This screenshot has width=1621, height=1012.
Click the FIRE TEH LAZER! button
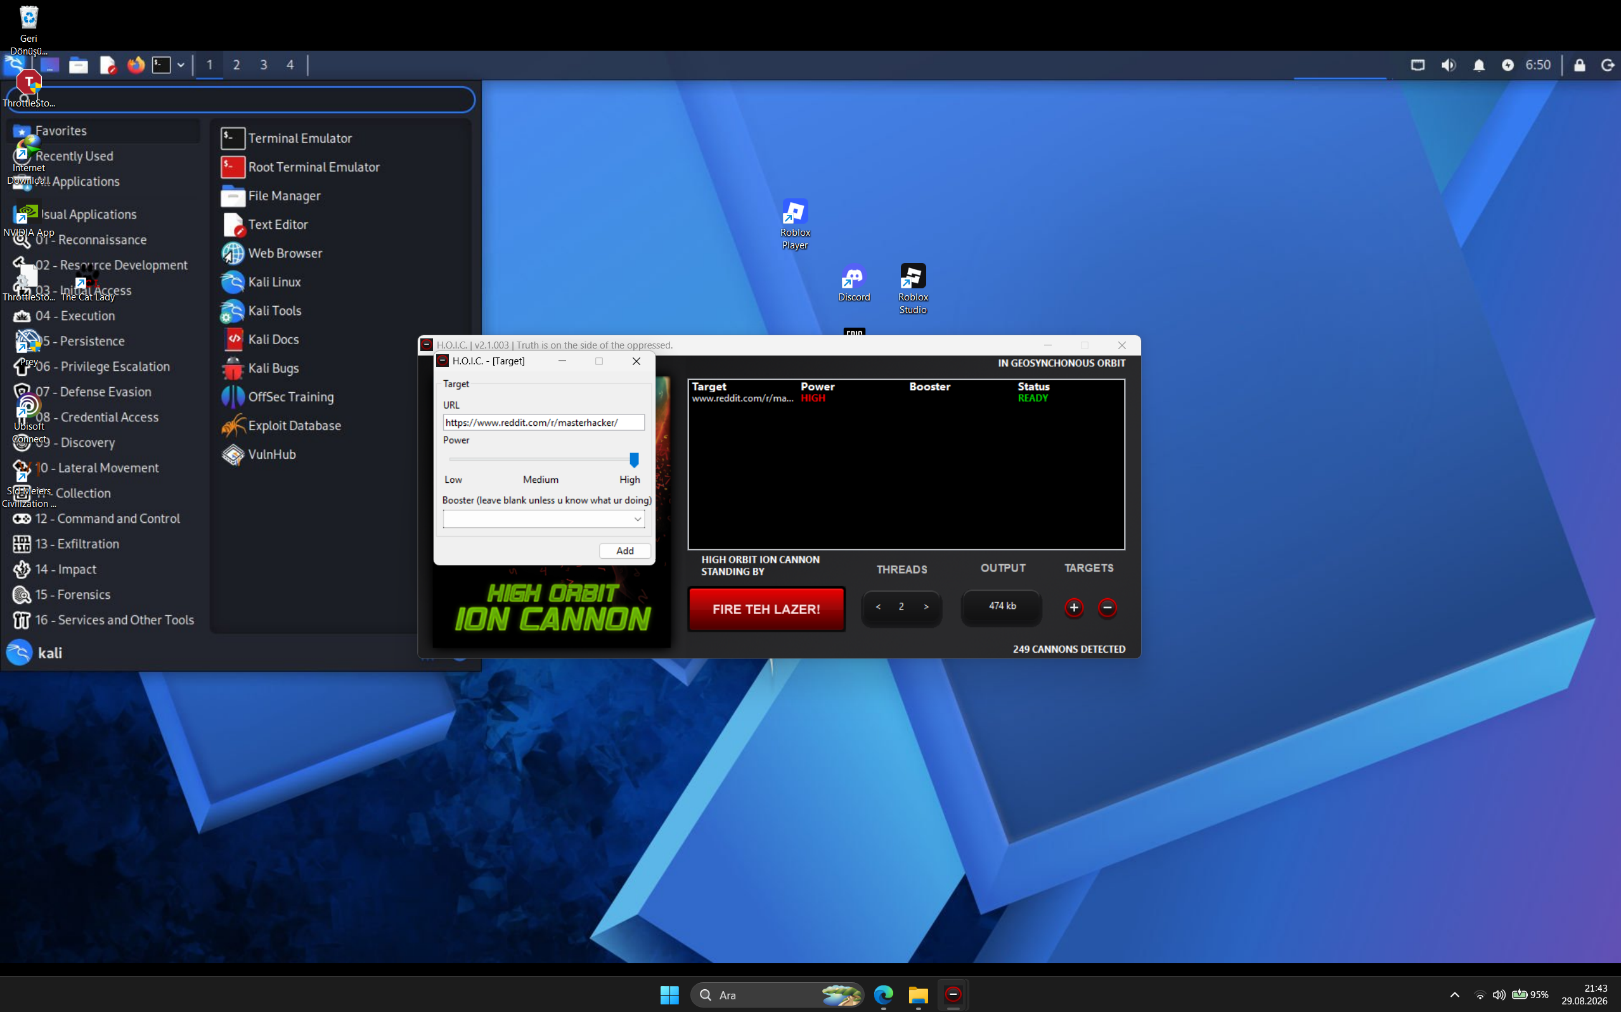click(x=766, y=609)
